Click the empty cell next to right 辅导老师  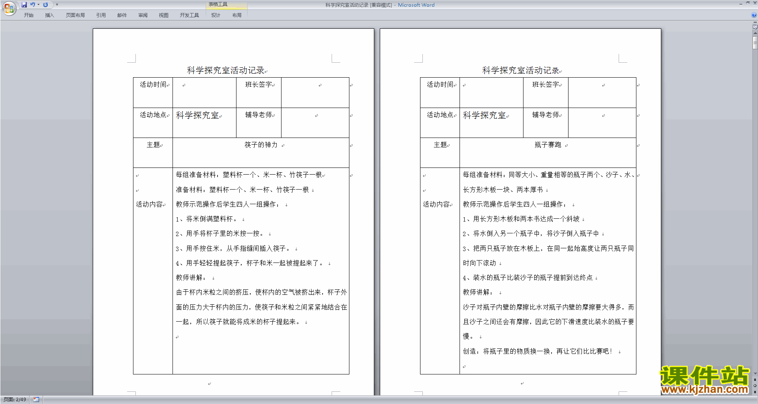[x=602, y=123]
